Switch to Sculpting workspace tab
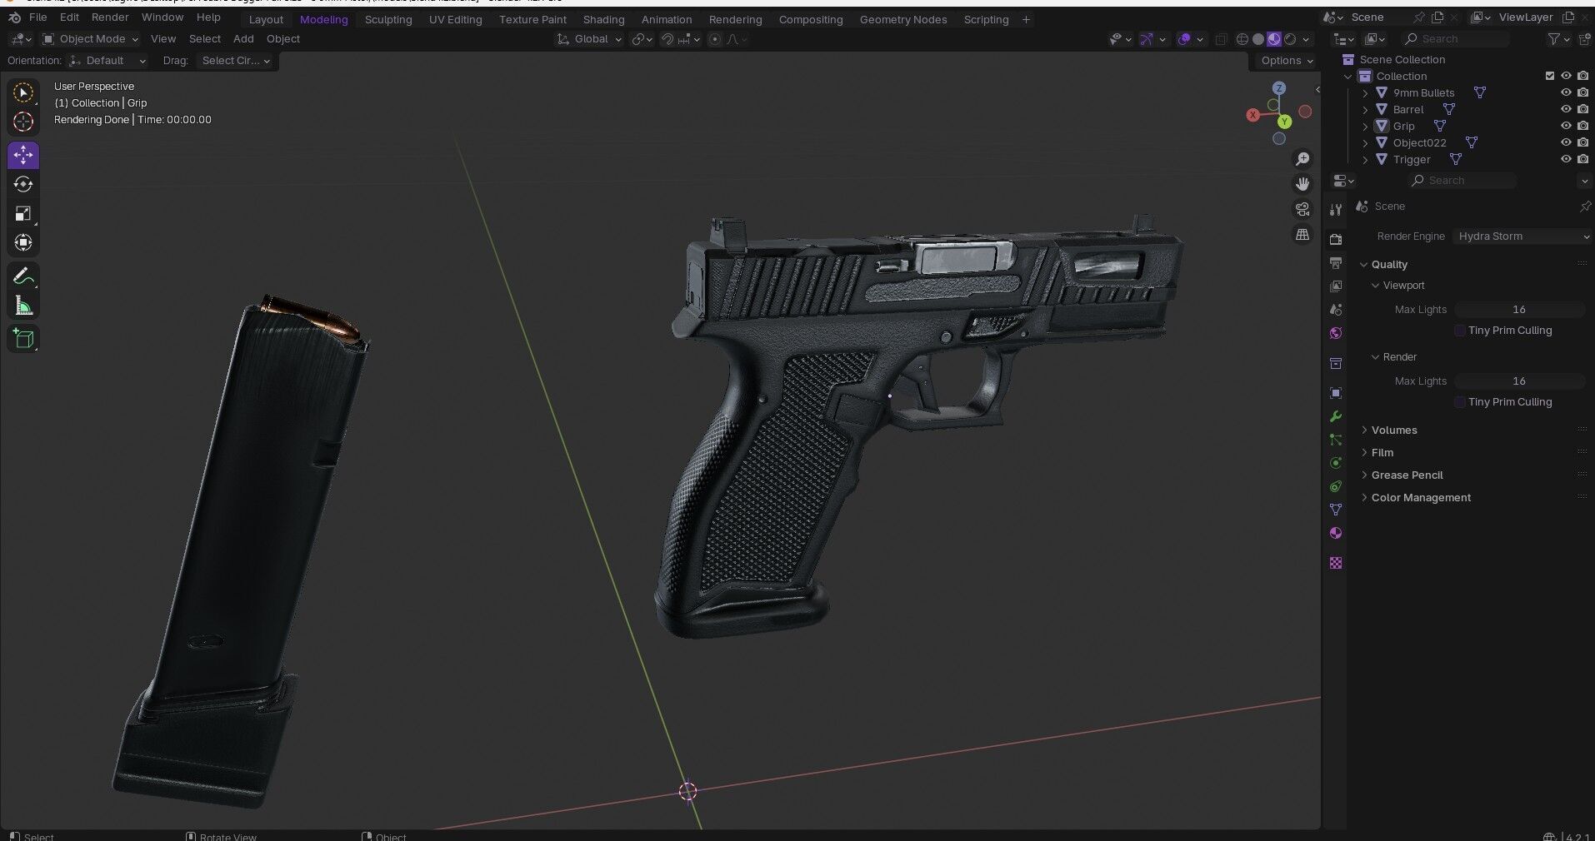This screenshot has height=841, width=1595. tap(388, 19)
